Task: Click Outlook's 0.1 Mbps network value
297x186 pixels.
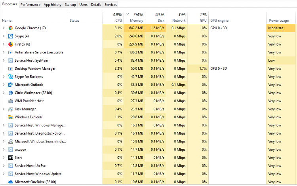Action: [x=179, y=85]
